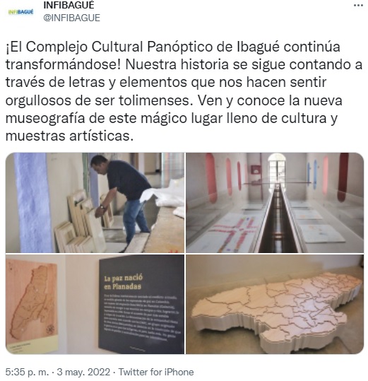Image resolution: width=368 pixels, height=381 pixels.
Task: Click the 3 may. 2022 date link
Action: tap(83, 372)
